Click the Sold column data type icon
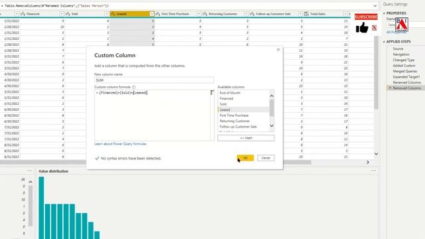The width and height of the screenshot is (425, 239). (x=68, y=14)
